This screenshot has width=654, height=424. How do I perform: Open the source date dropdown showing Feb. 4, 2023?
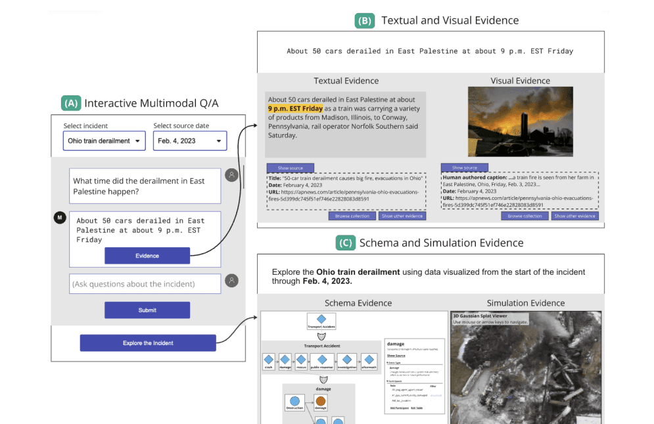(x=190, y=141)
